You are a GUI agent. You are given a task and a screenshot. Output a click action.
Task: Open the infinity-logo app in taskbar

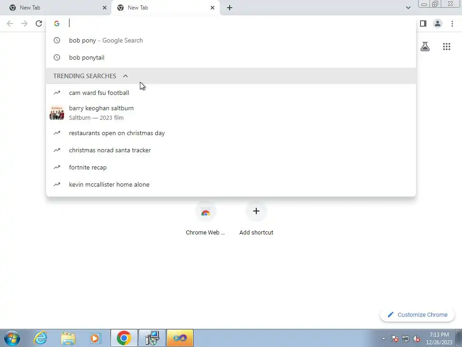180,338
